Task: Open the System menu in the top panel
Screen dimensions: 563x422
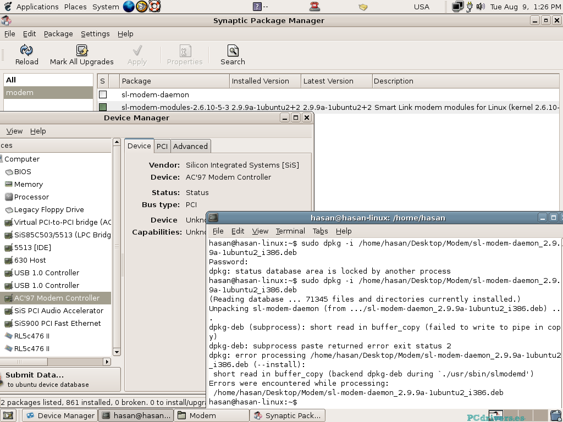Action: pyautogui.click(x=106, y=7)
